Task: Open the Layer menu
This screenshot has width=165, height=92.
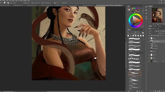Action: pos(7,1)
